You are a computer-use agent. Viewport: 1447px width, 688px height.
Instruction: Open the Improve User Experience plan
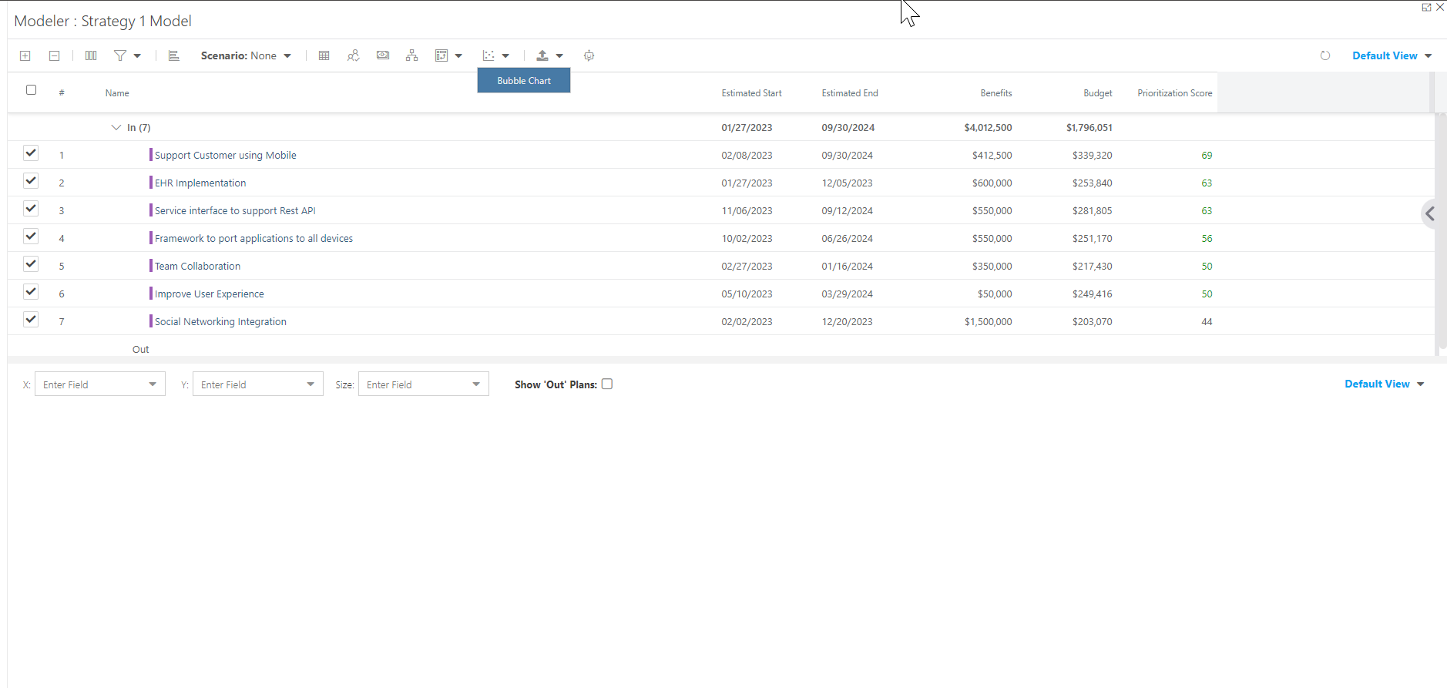click(210, 294)
